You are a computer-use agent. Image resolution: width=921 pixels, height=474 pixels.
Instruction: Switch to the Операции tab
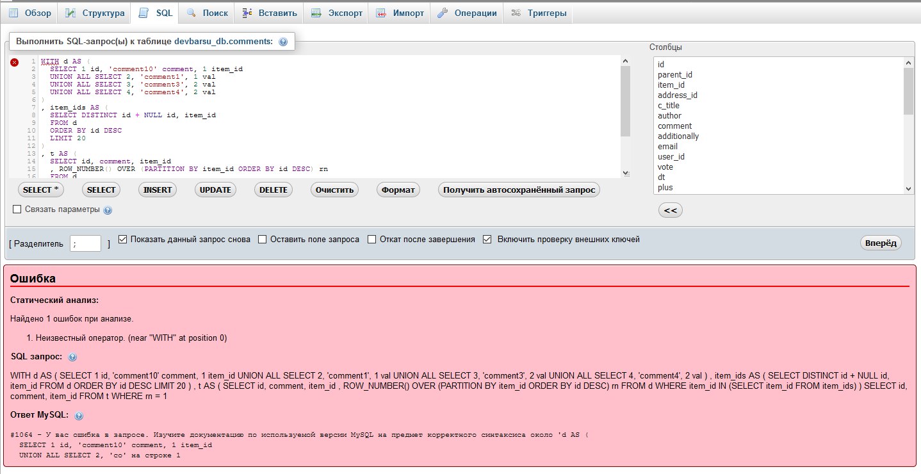coord(467,13)
